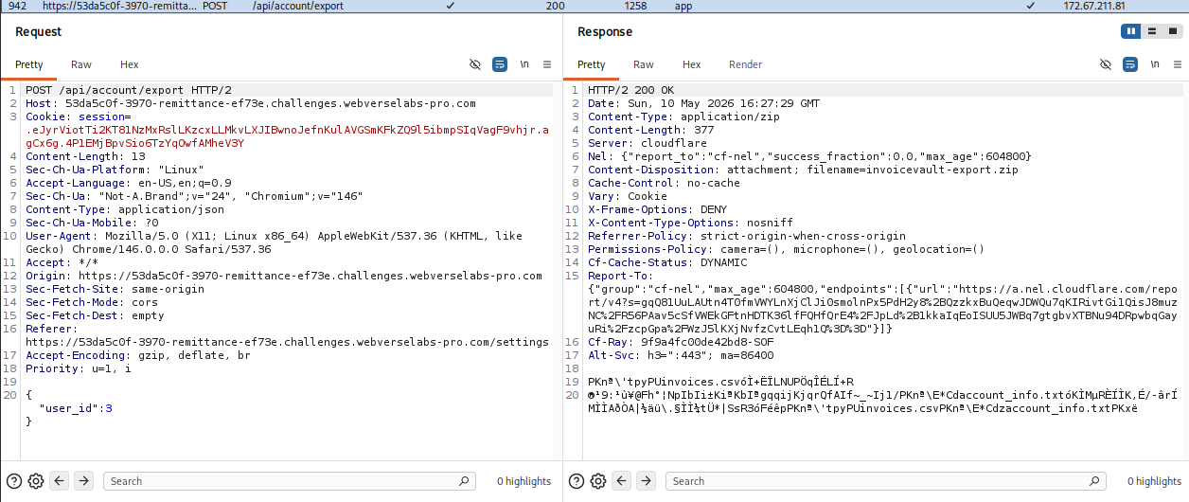This screenshot has height=502, width=1189.
Task: Click the POST request line in Request
Action: [129, 90]
